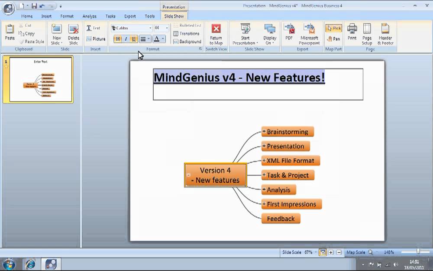Select the Task & Project branch
This screenshot has width=433, height=271.
tap(288, 175)
